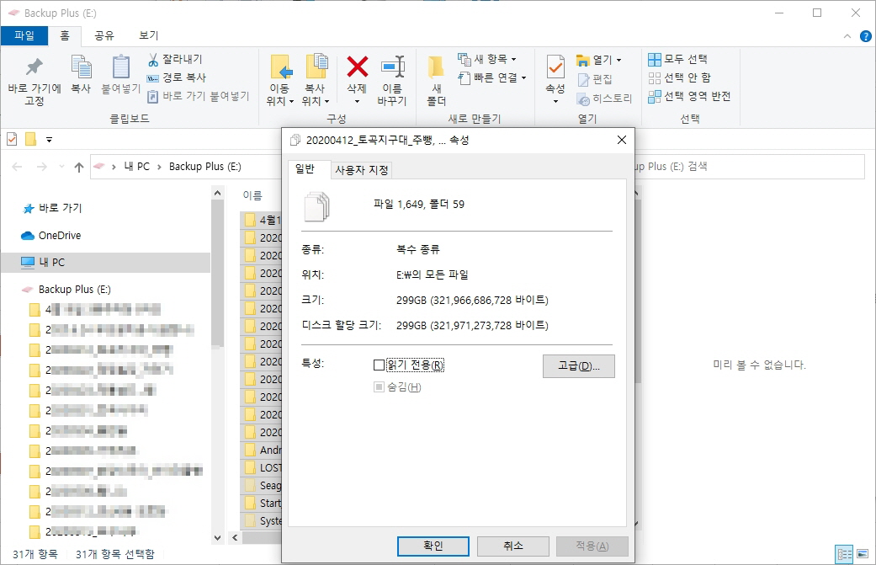Viewport: 876px width, 565px height.
Task: Choose Paste shortcut (바로 가기 붙여넣기)
Action: (199, 96)
